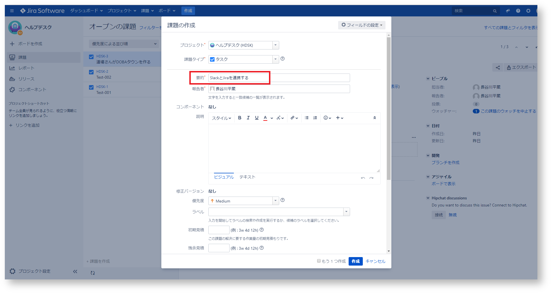Toggle checkbox icon of HDSK-2
Screen dimensions: 551x293
point(91,72)
